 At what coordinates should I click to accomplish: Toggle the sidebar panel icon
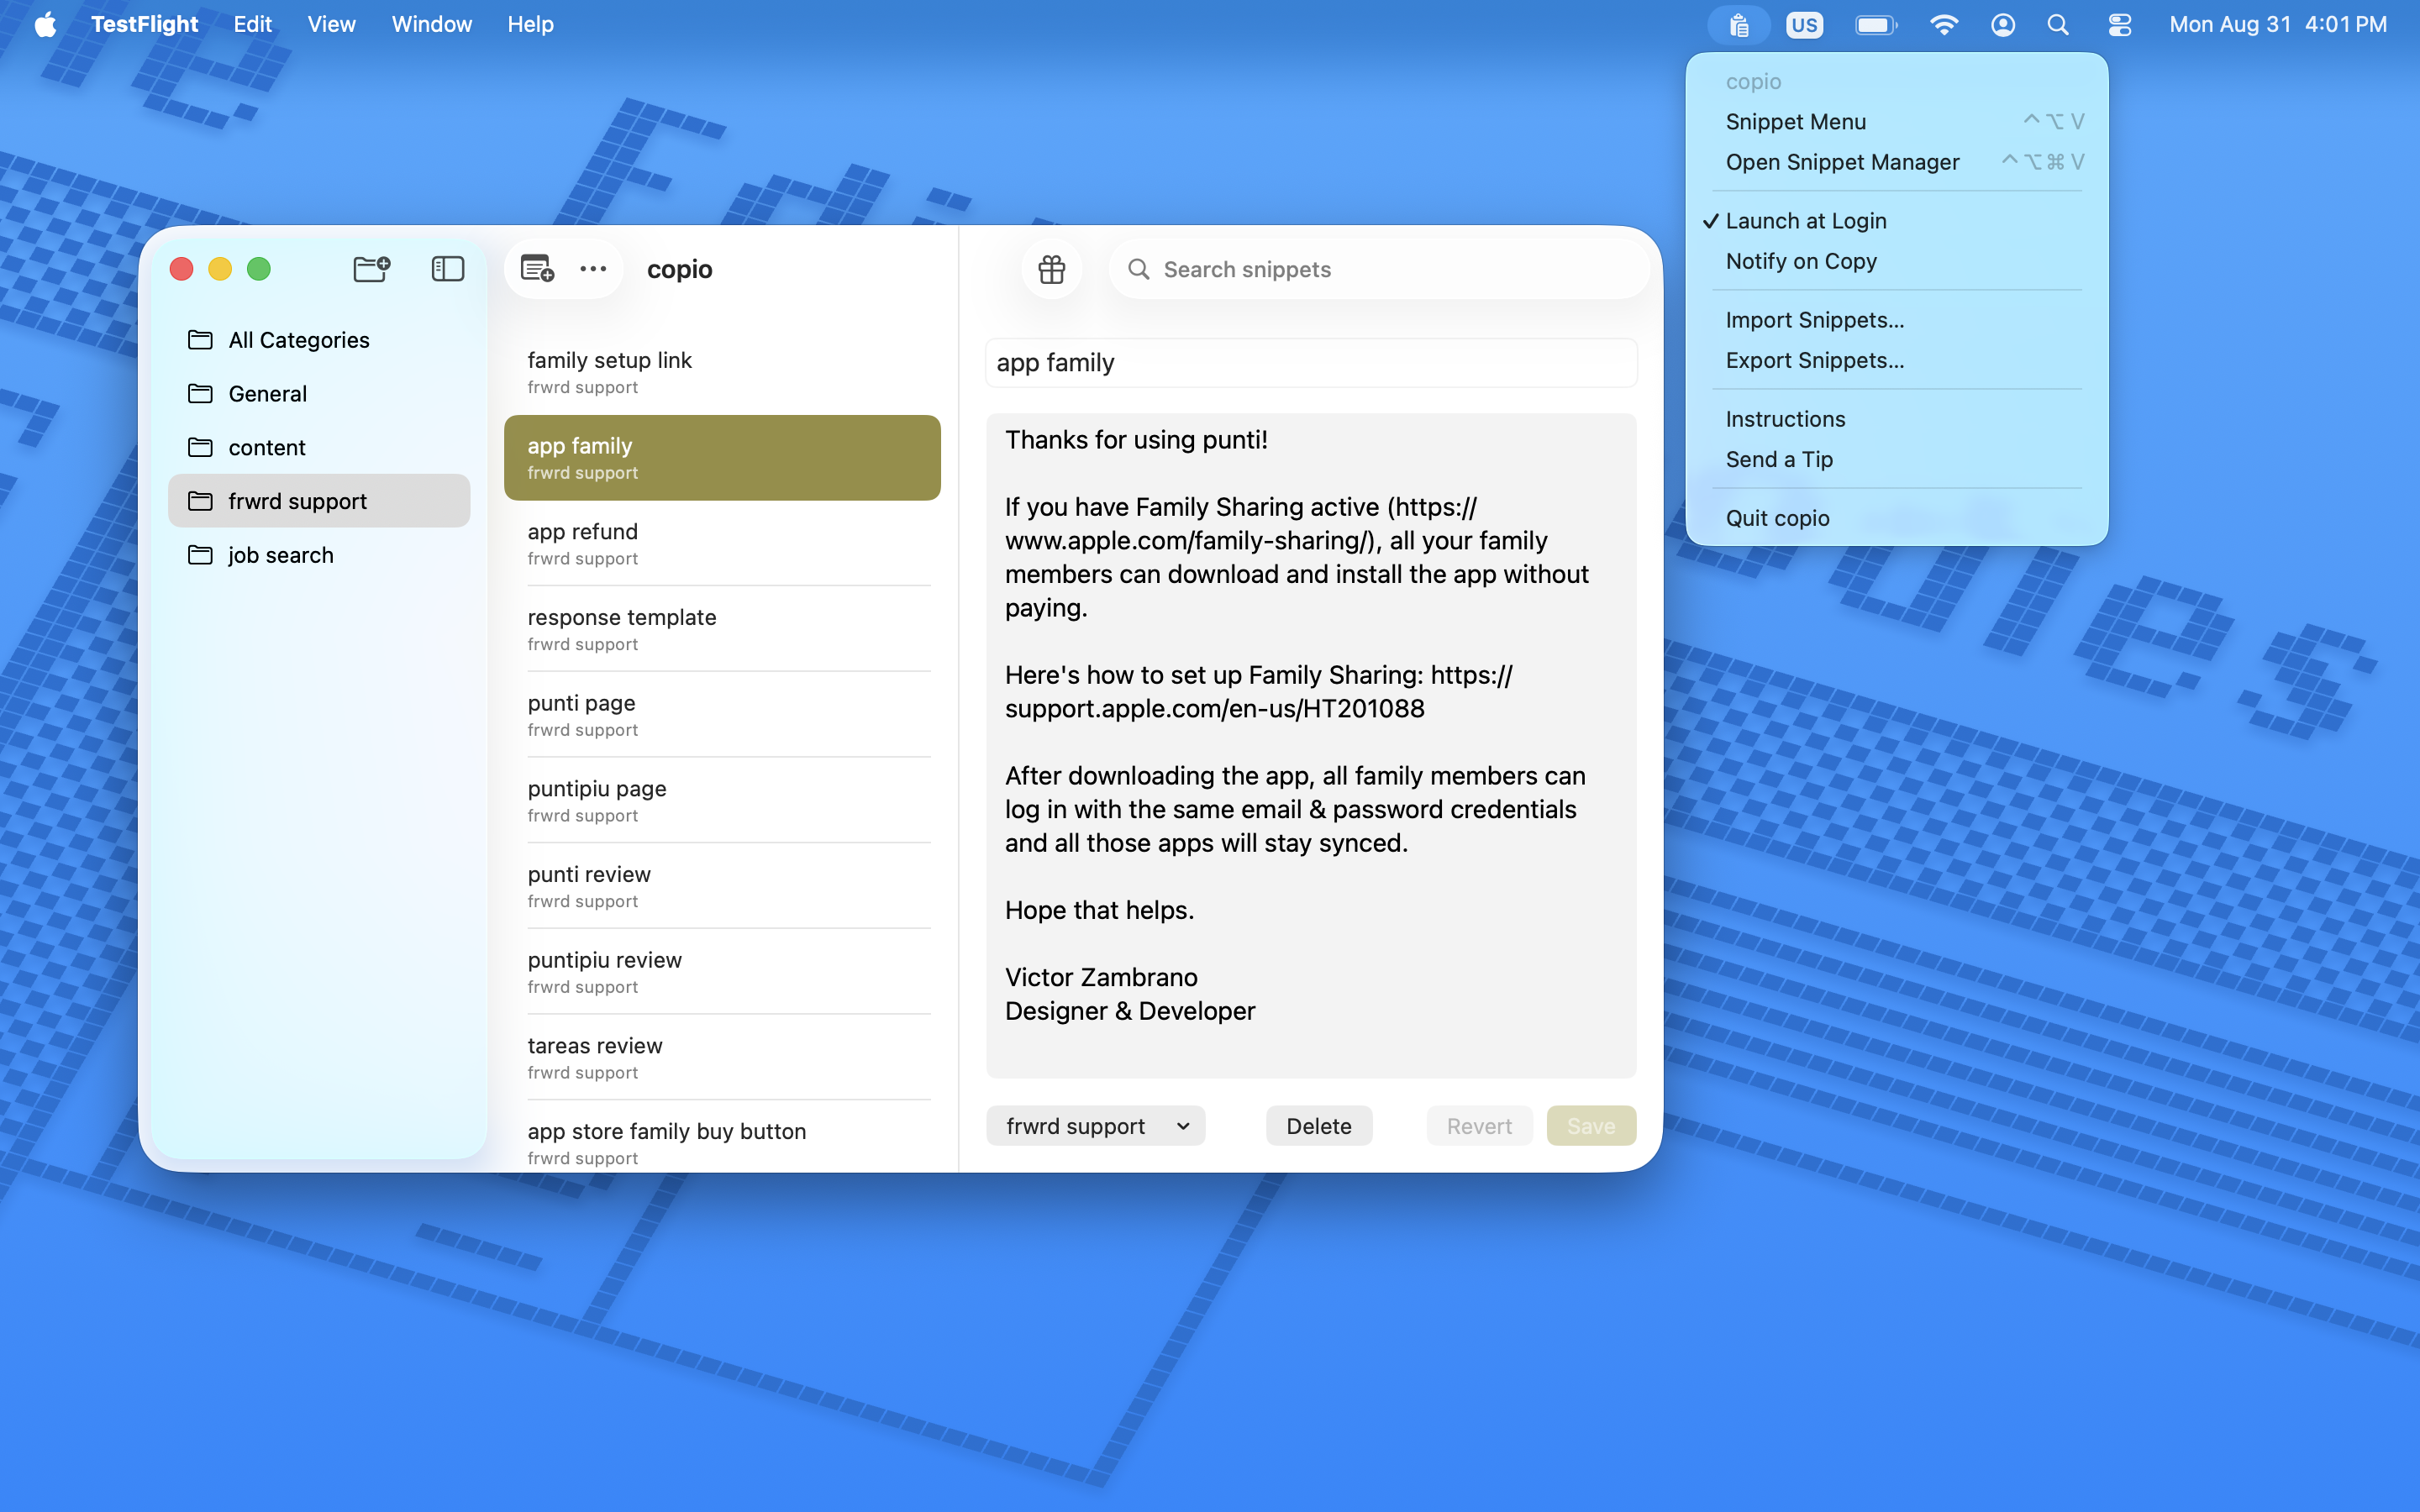pyautogui.click(x=448, y=269)
